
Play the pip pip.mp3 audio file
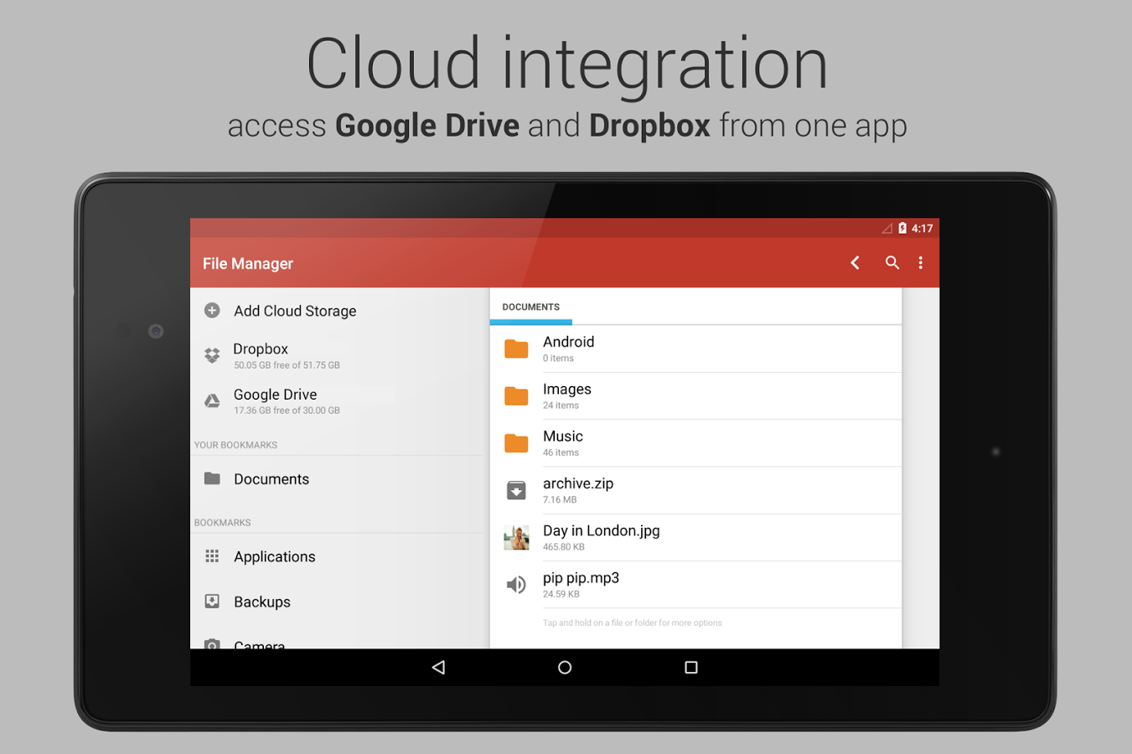[695, 585]
